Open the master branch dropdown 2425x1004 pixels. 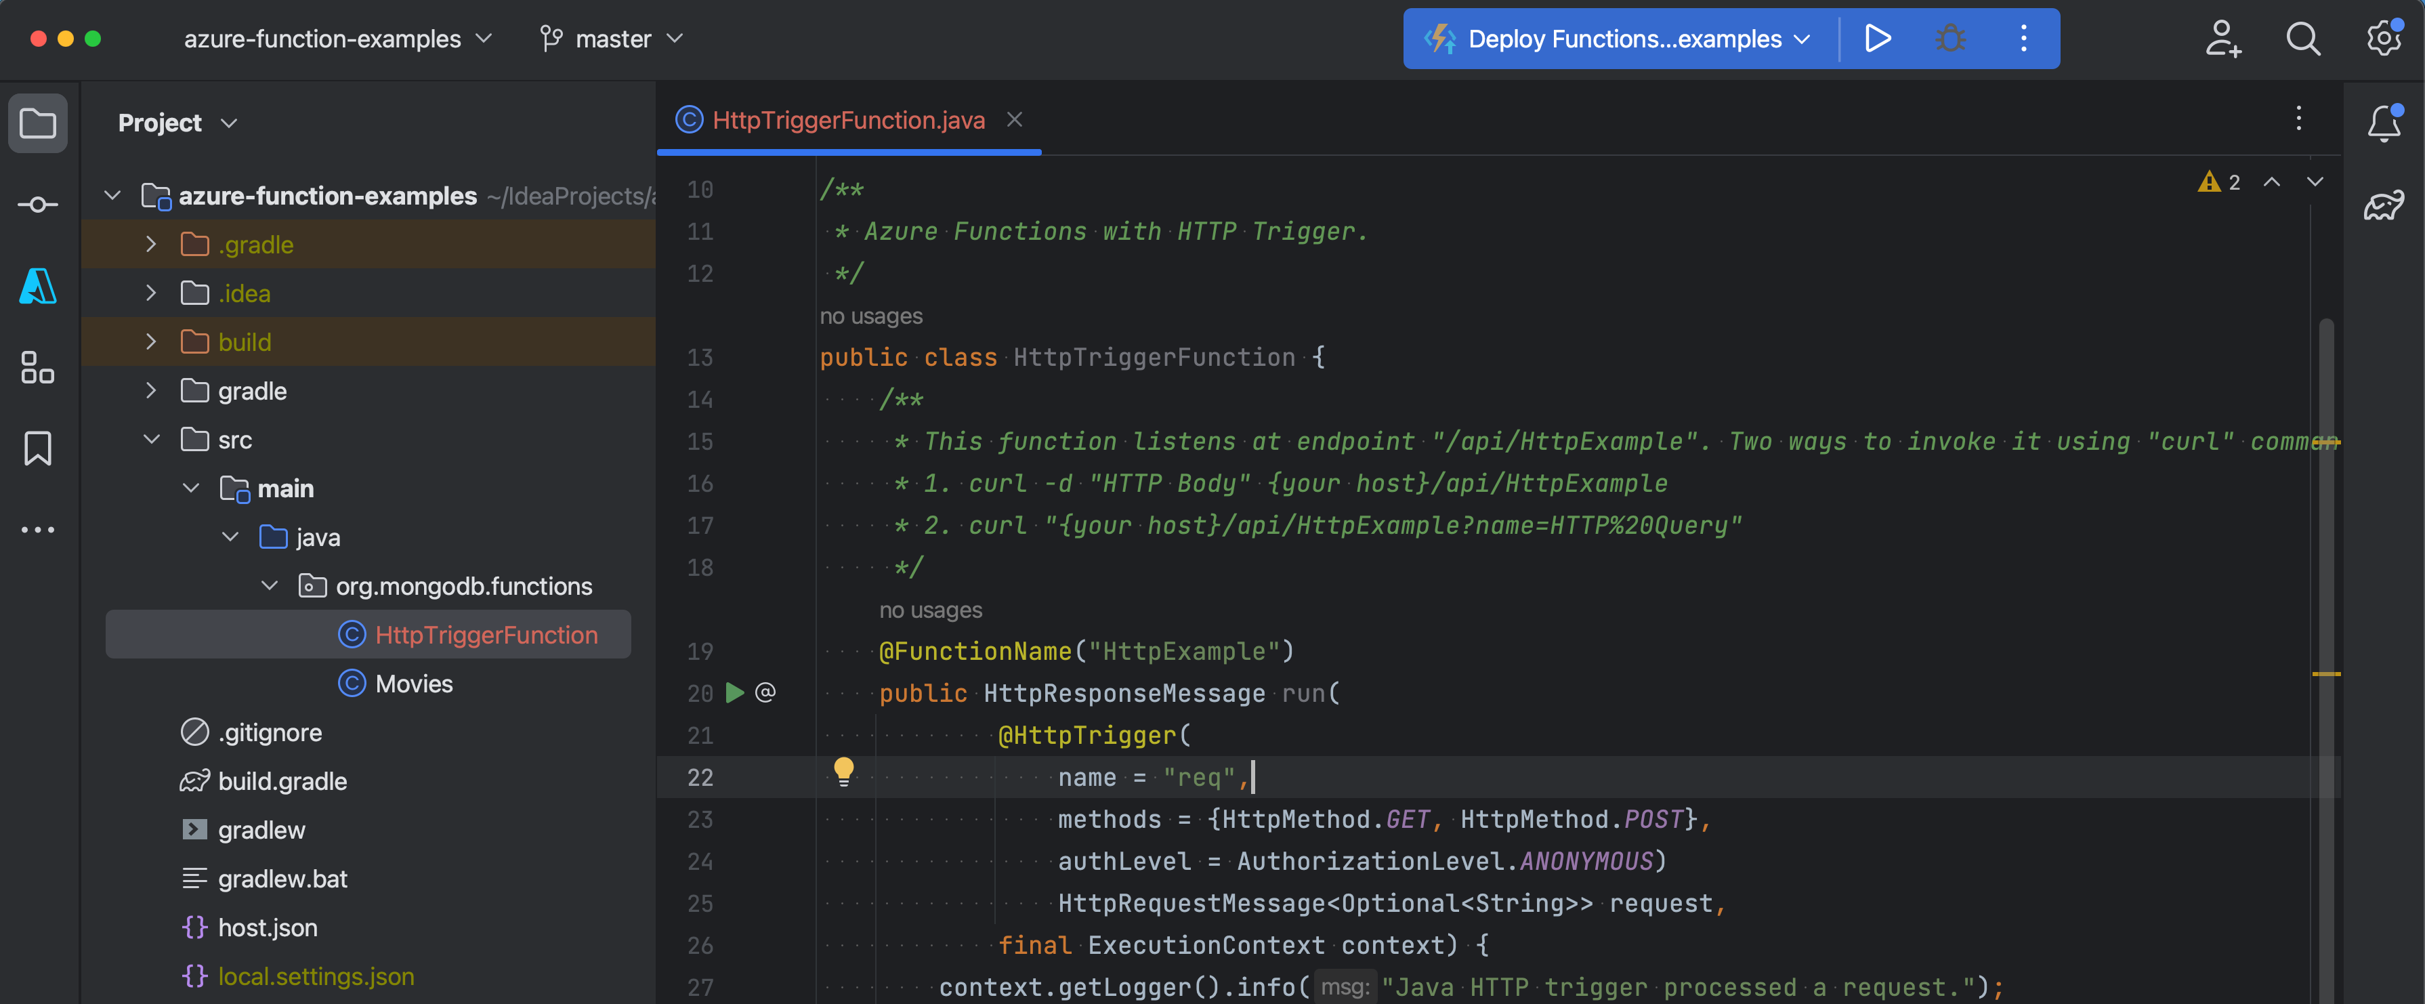tap(612, 39)
